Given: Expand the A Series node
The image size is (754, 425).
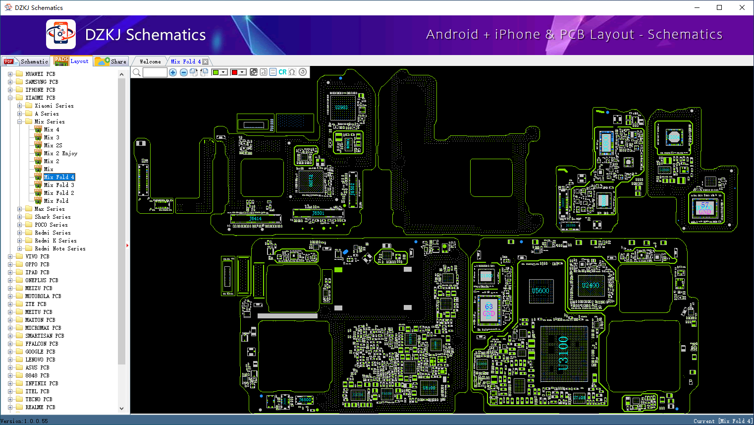Looking at the screenshot, I should coord(20,114).
